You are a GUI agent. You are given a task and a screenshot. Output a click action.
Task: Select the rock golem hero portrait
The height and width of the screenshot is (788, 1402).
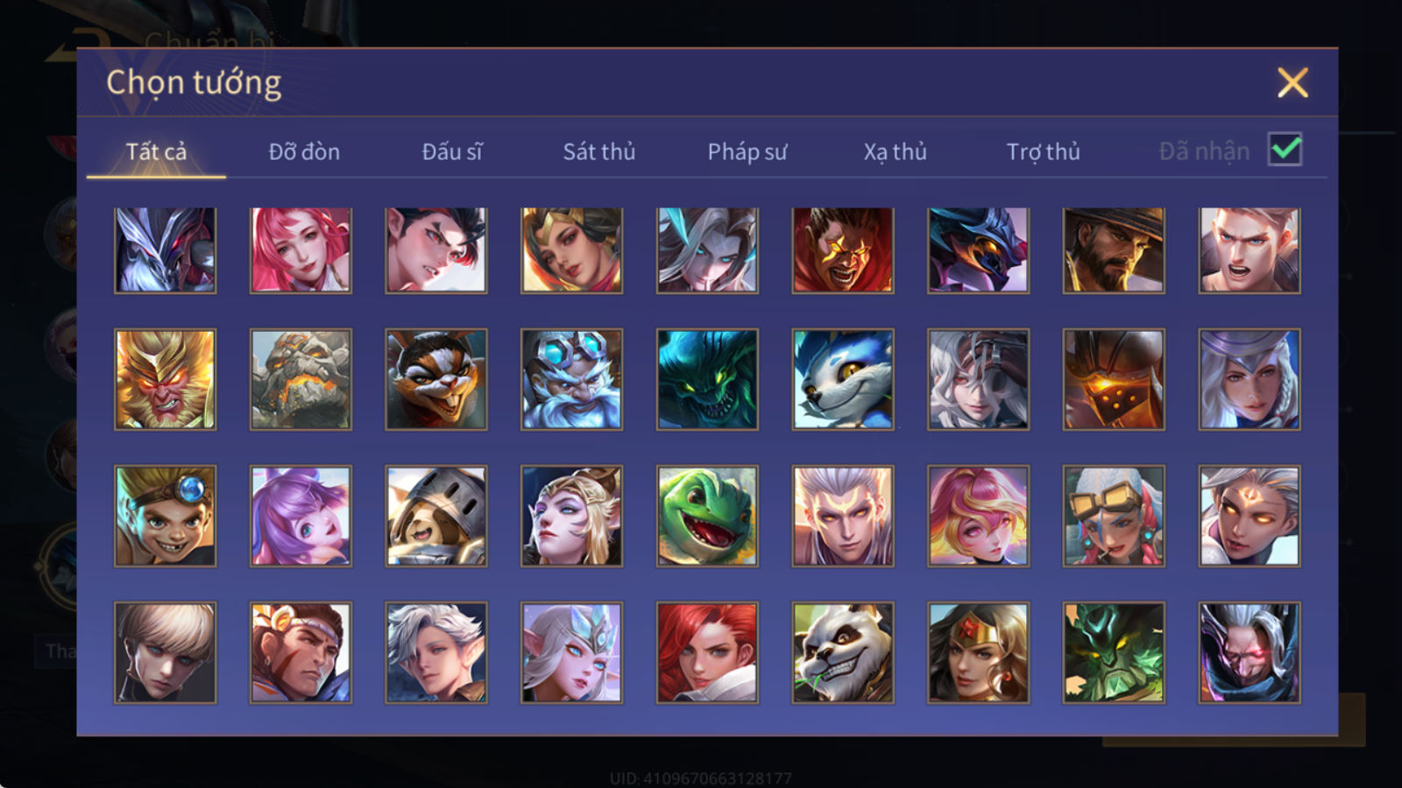pos(301,379)
